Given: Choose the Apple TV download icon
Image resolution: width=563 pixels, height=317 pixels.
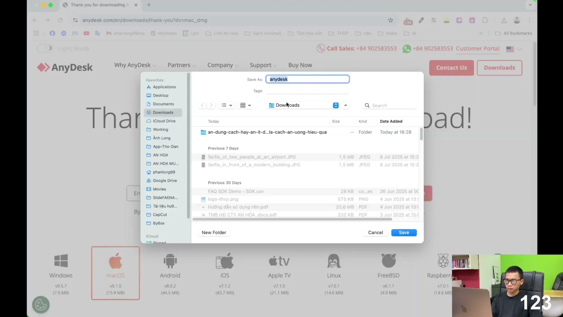Looking at the screenshot, I should click(x=279, y=261).
